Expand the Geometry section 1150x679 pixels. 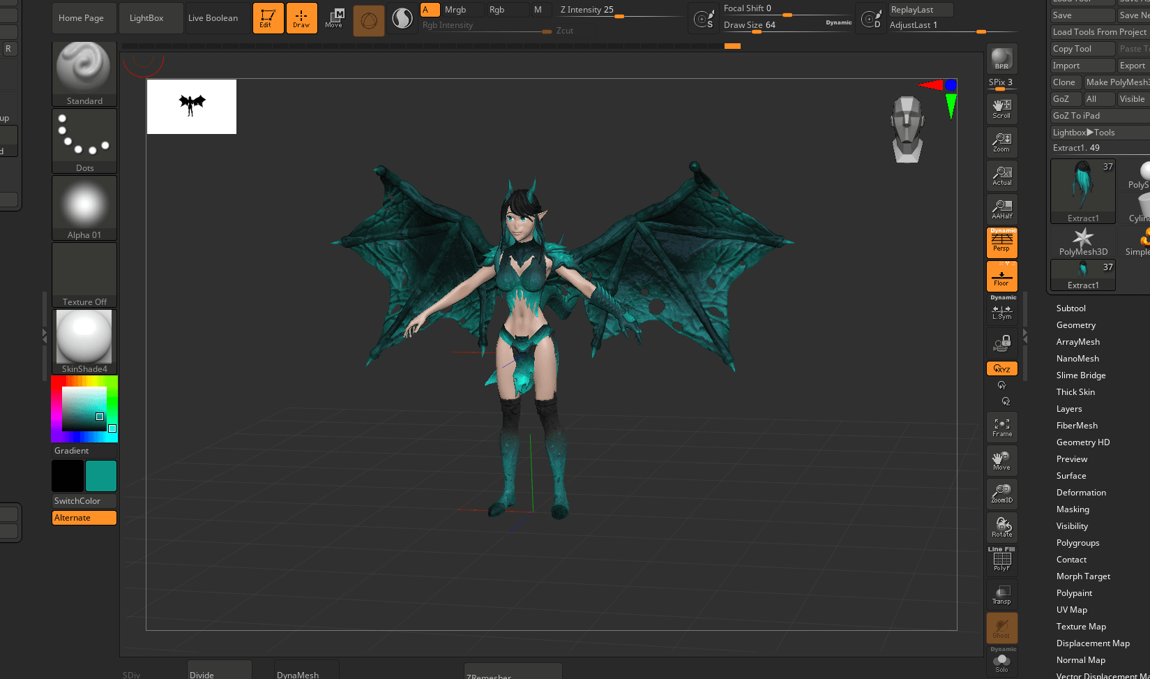1076,325
